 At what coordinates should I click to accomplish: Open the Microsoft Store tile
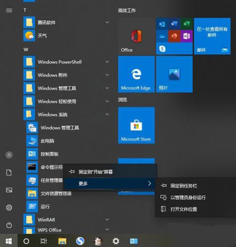click(136, 125)
